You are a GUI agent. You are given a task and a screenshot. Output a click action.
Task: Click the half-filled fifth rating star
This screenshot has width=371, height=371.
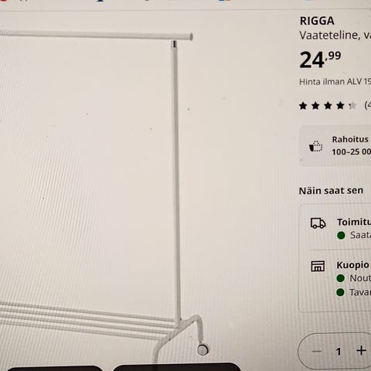tap(352, 105)
